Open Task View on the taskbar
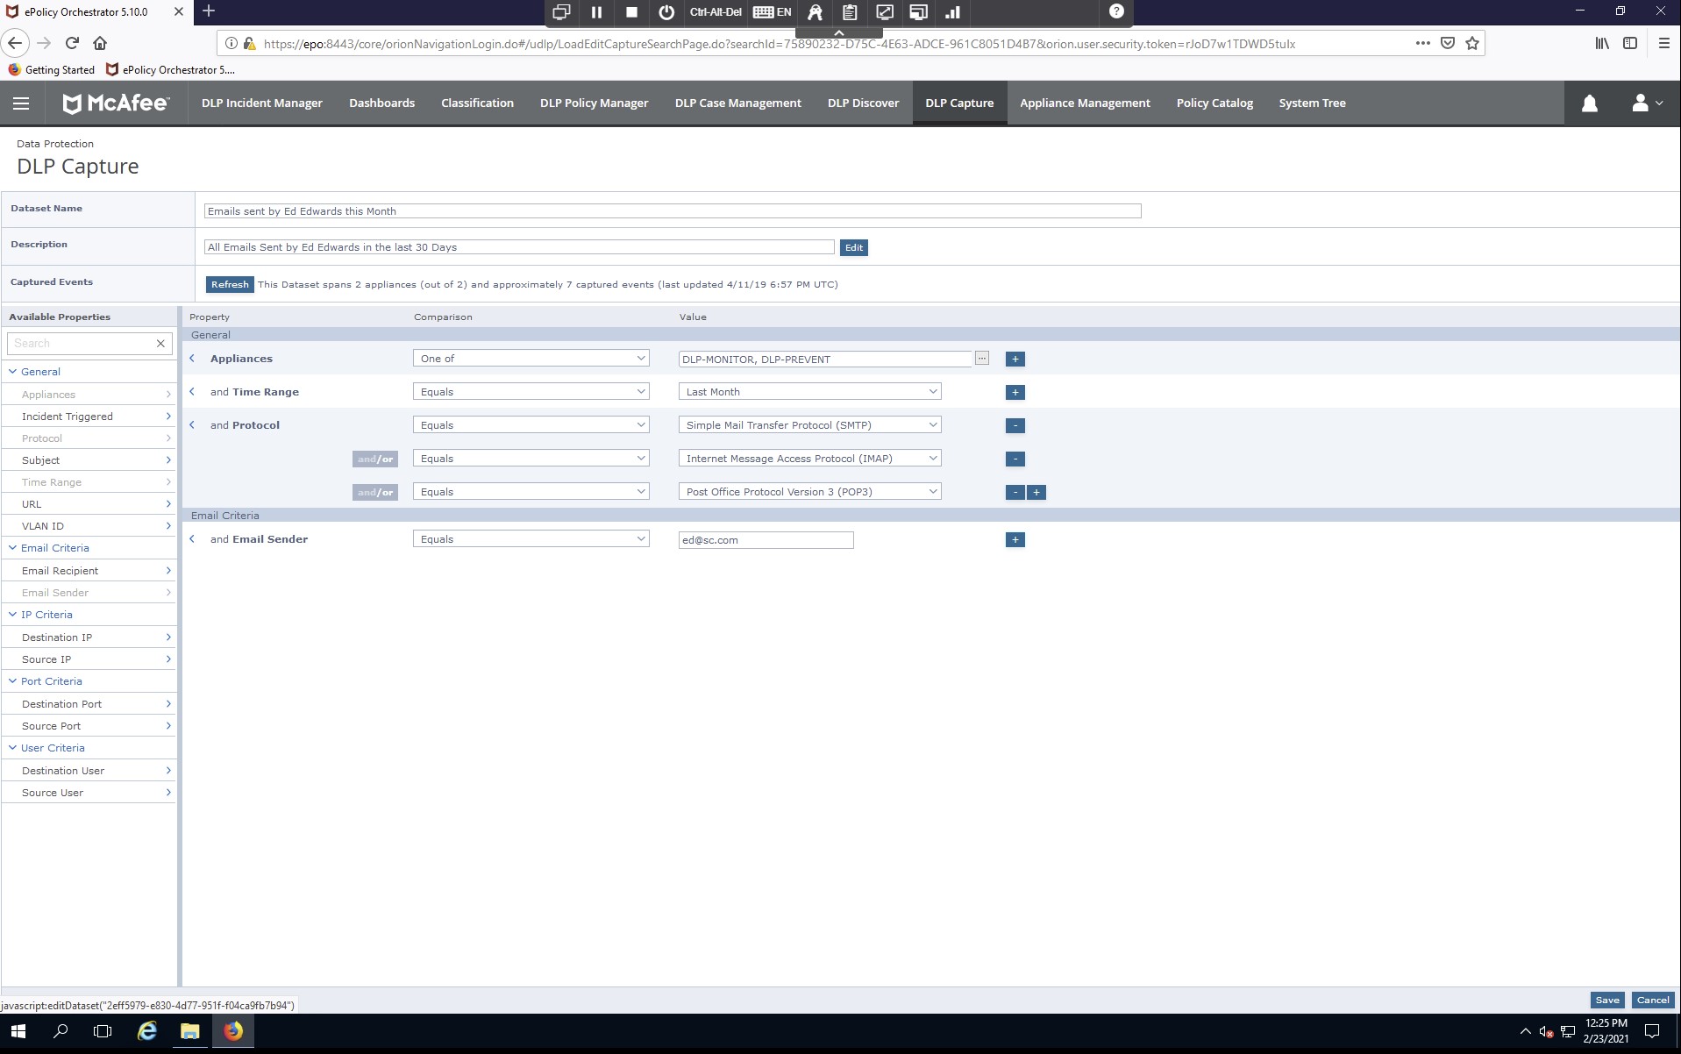 [x=103, y=1031]
